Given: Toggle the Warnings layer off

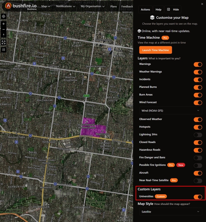Looking at the screenshot, I should coord(198,65).
